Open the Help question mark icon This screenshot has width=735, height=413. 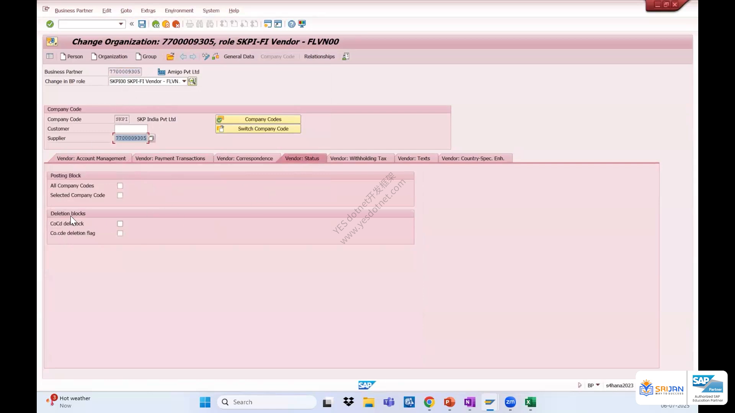(292, 24)
